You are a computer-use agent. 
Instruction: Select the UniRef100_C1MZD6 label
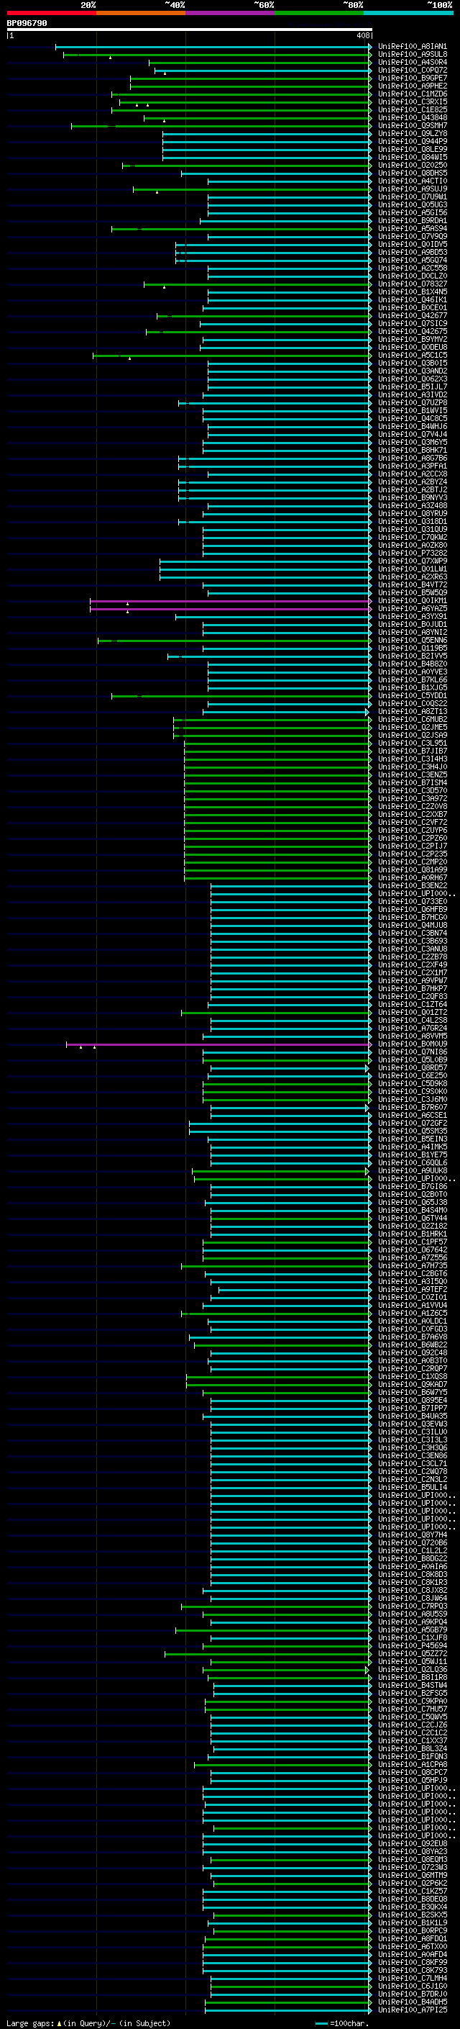coord(413,94)
